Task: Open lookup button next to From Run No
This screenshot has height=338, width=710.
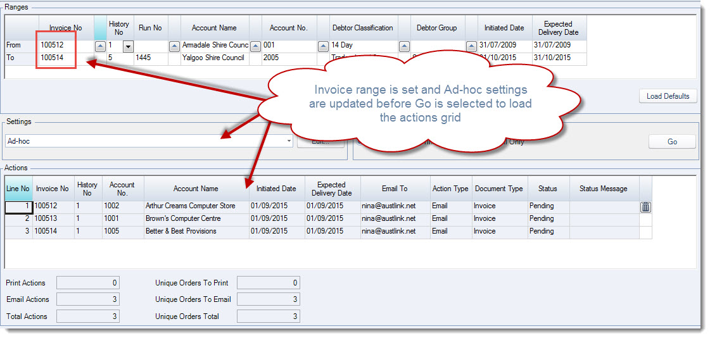Action: click(x=174, y=46)
